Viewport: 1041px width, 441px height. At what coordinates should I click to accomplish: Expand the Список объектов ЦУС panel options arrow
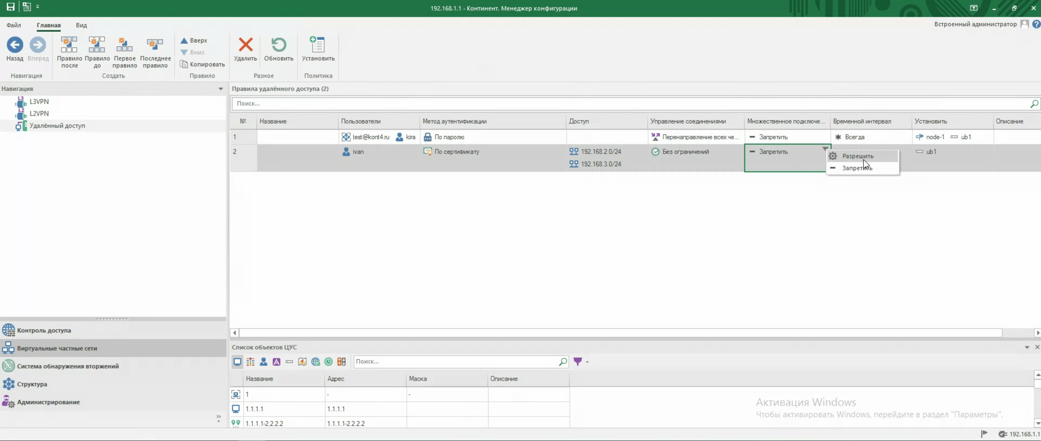pyautogui.click(x=1027, y=347)
